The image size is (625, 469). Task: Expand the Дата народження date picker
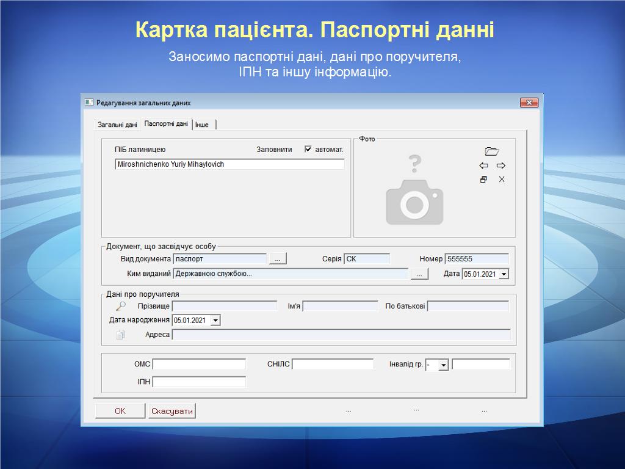215,320
